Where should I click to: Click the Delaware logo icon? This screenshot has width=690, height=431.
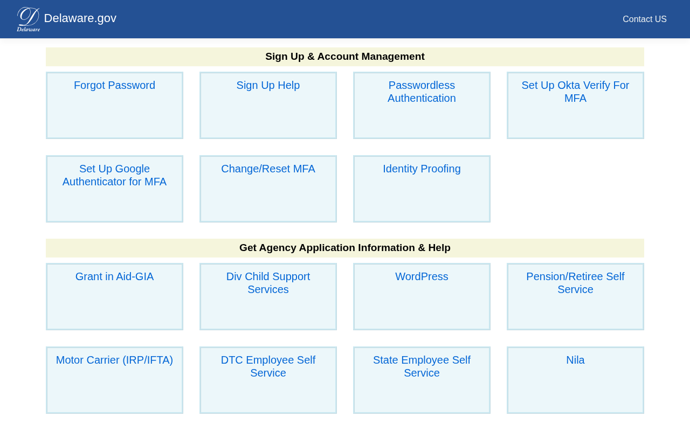point(28,19)
